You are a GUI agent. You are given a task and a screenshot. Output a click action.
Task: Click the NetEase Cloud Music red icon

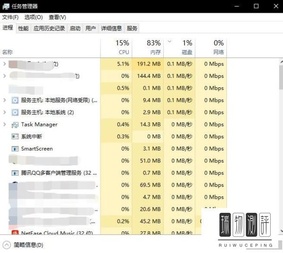[x=15, y=232]
